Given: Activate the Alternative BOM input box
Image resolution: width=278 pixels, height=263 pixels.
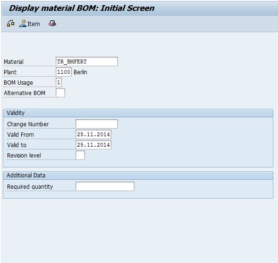Looking at the screenshot, I should (x=60, y=93).
